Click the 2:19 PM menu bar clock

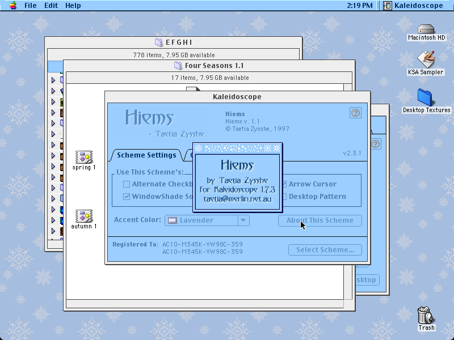coord(360,6)
